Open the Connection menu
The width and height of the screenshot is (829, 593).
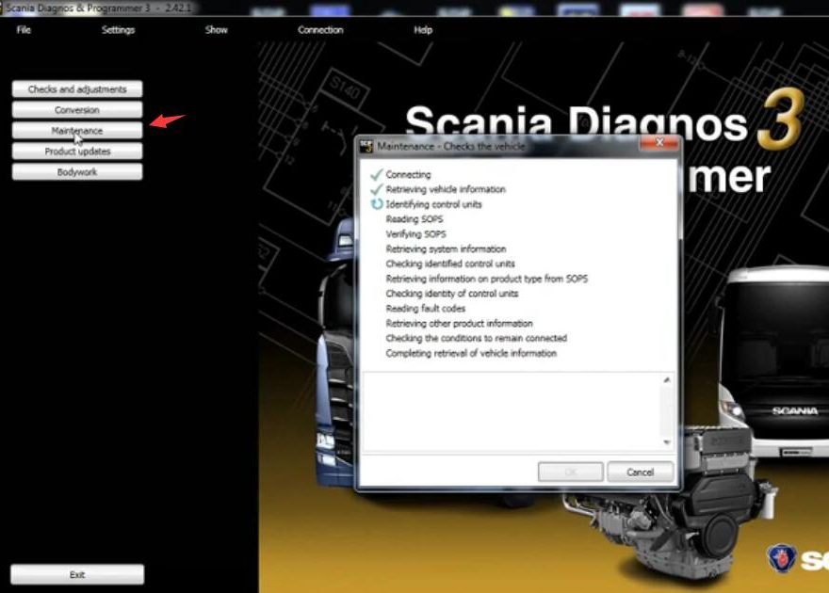pyautogui.click(x=320, y=30)
